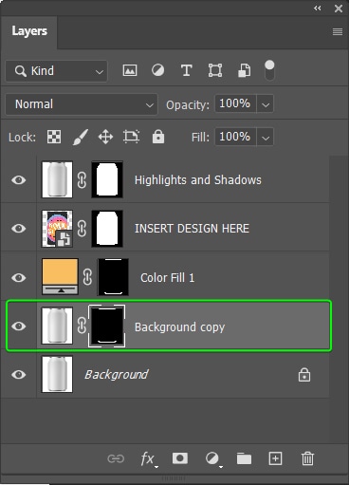
Task: Click the Add layer mask button
Action: coord(180,458)
